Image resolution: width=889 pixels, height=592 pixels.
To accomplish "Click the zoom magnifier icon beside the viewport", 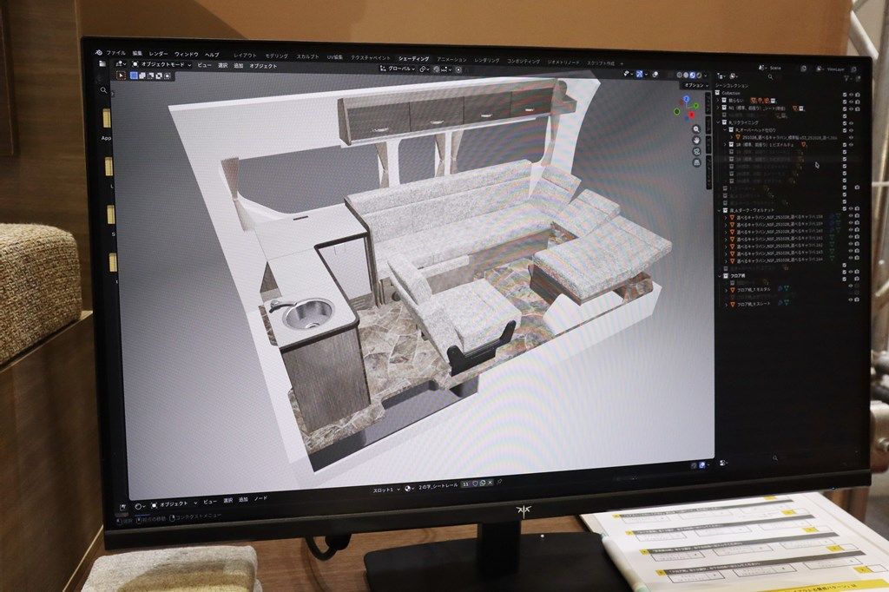I will (x=695, y=129).
